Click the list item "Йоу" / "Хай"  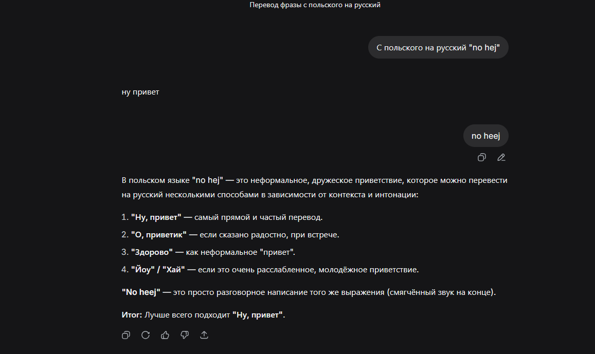coord(158,270)
